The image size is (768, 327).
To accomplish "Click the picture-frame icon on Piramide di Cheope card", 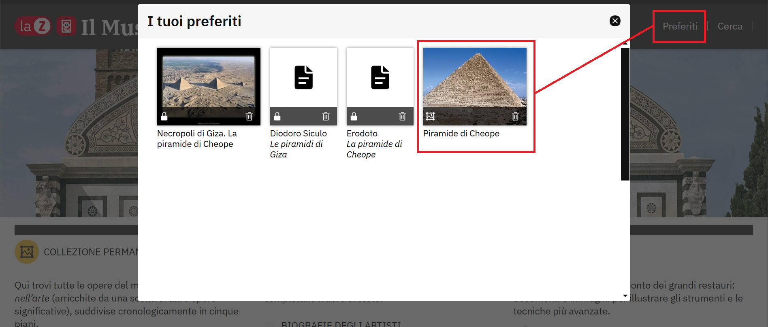I will pos(430,117).
